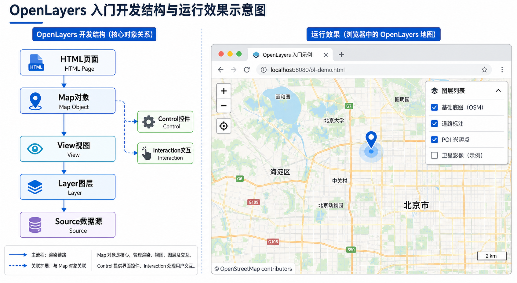
Task: Click the Control控件 gear icon
Action: (149, 122)
